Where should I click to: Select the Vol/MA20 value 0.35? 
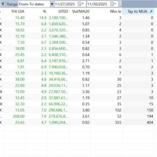point(86,104)
